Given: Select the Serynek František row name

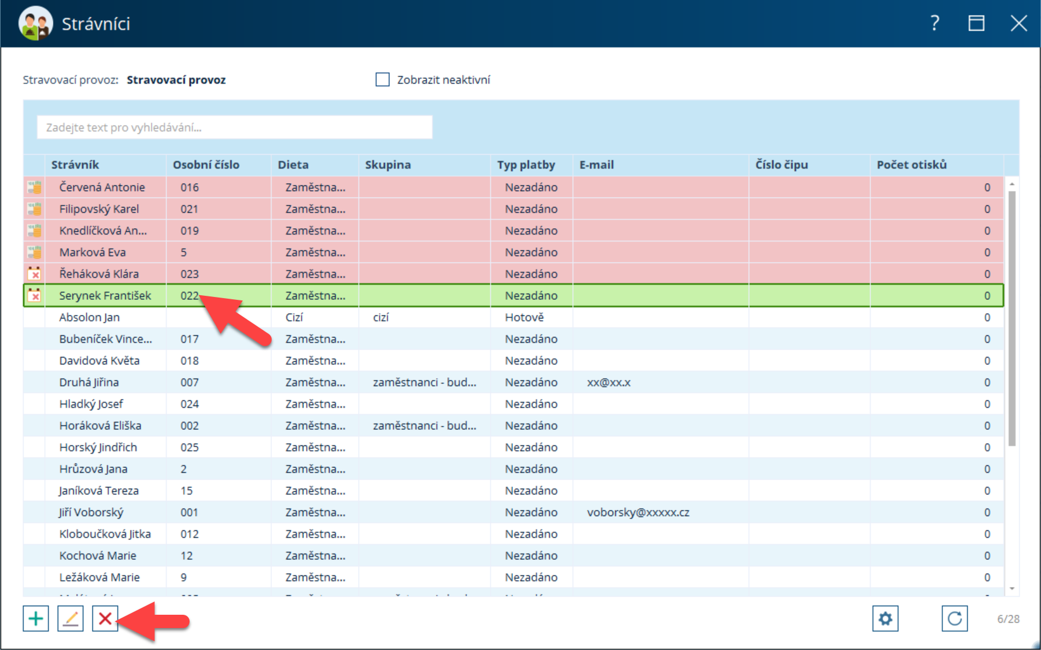Looking at the screenshot, I should (105, 295).
